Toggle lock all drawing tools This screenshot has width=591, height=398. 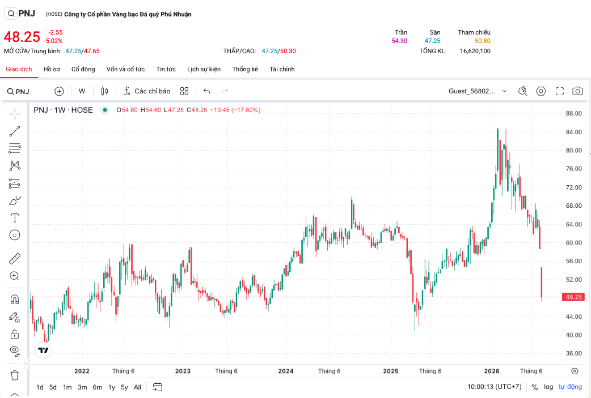[15, 334]
